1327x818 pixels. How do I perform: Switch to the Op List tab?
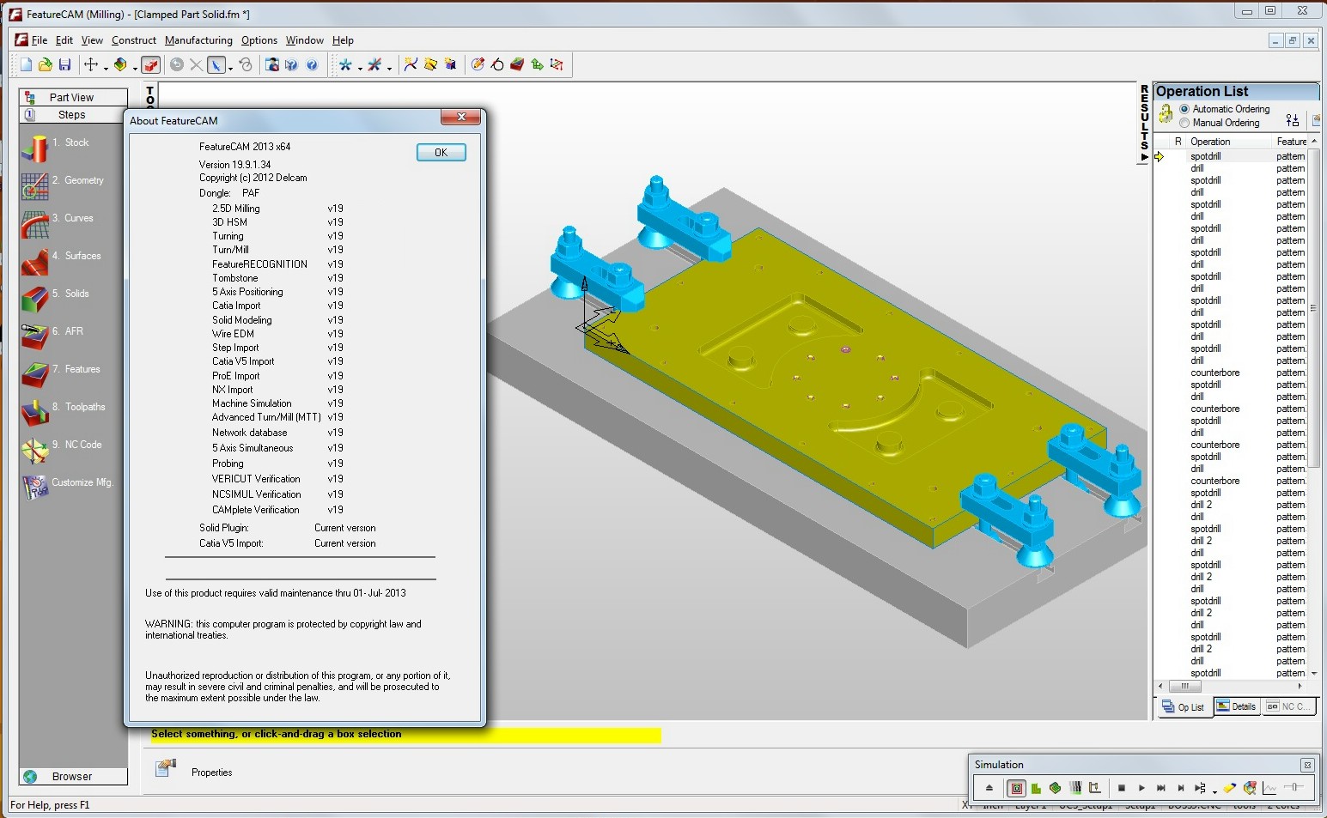point(1184,706)
